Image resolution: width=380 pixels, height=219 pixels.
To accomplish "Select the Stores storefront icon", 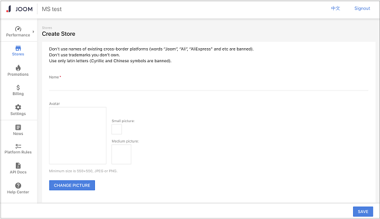I will [x=18, y=48].
